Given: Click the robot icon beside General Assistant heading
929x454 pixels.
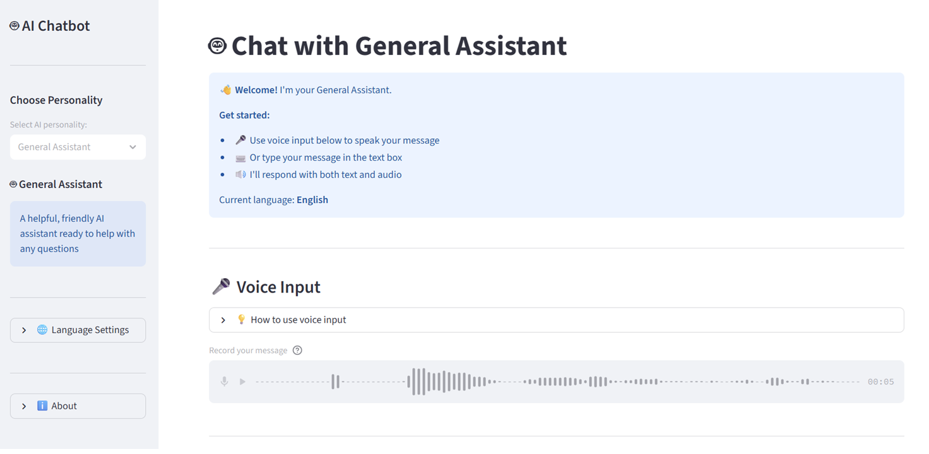Looking at the screenshot, I should (x=12, y=183).
